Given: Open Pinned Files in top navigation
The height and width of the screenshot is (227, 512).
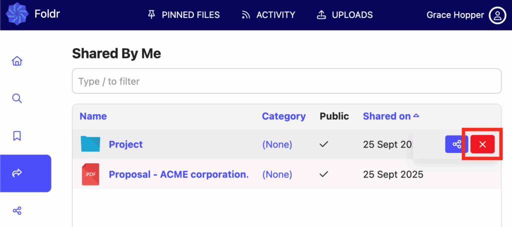Looking at the screenshot, I should [x=184, y=15].
